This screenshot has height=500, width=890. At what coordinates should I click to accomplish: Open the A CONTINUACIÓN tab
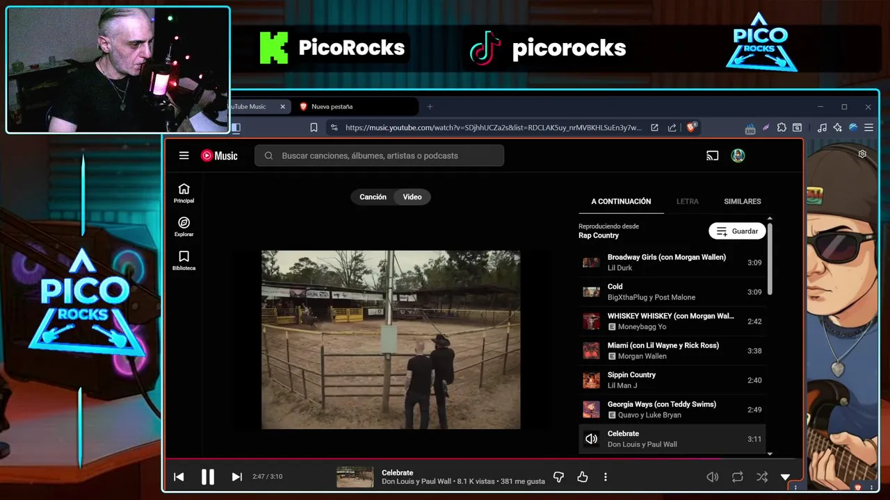(621, 201)
